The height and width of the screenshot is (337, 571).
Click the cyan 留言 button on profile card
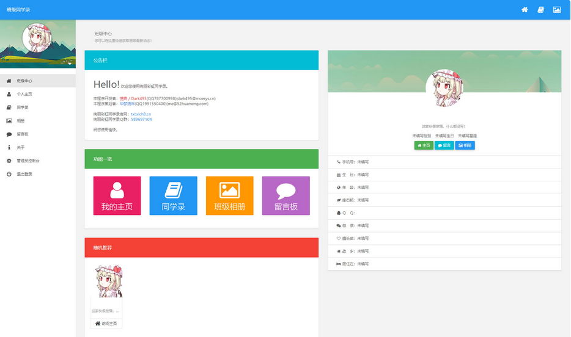[444, 145]
